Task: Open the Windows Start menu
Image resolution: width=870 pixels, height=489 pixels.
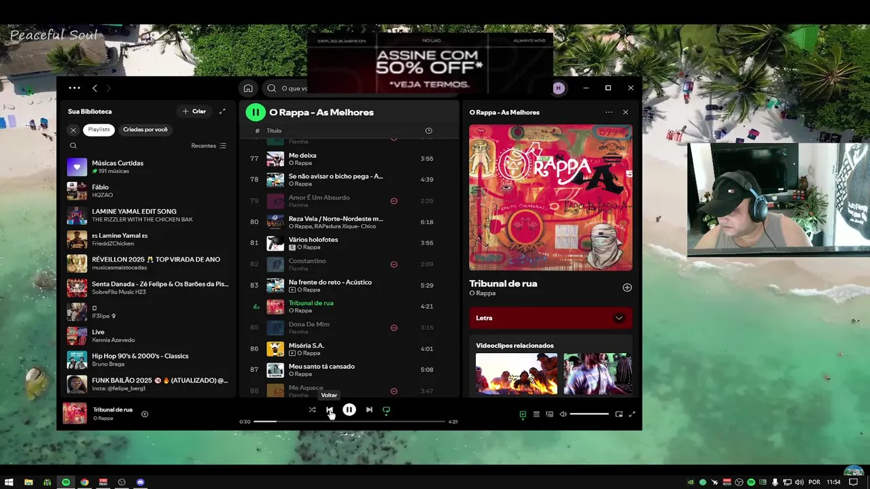Action: click(9, 482)
